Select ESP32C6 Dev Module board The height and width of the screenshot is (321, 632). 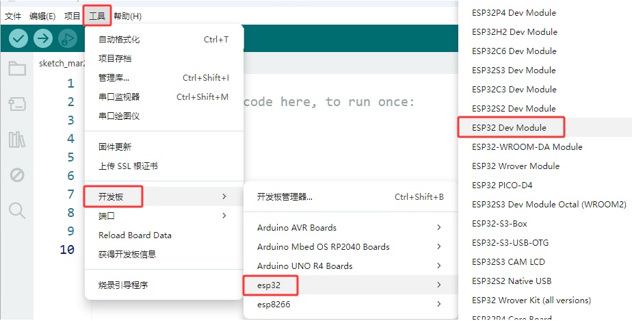click(545, 51)
